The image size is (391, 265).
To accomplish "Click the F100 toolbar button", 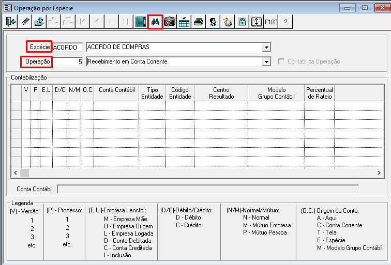I will pos(271,22).
